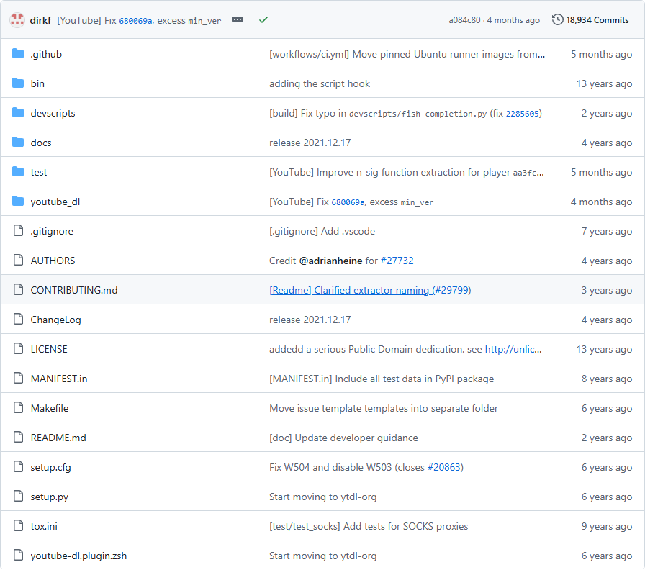Click the .github folder icon
This screenshot has height=570, width=645.
(x=18, y=54)
